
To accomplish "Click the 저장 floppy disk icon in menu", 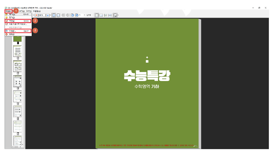I will pyautogui.click(x=6, y=21).
